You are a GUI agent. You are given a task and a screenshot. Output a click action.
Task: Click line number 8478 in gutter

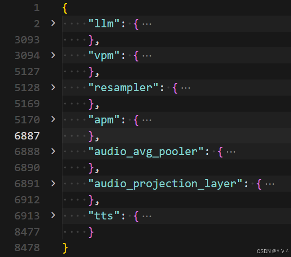27,248
